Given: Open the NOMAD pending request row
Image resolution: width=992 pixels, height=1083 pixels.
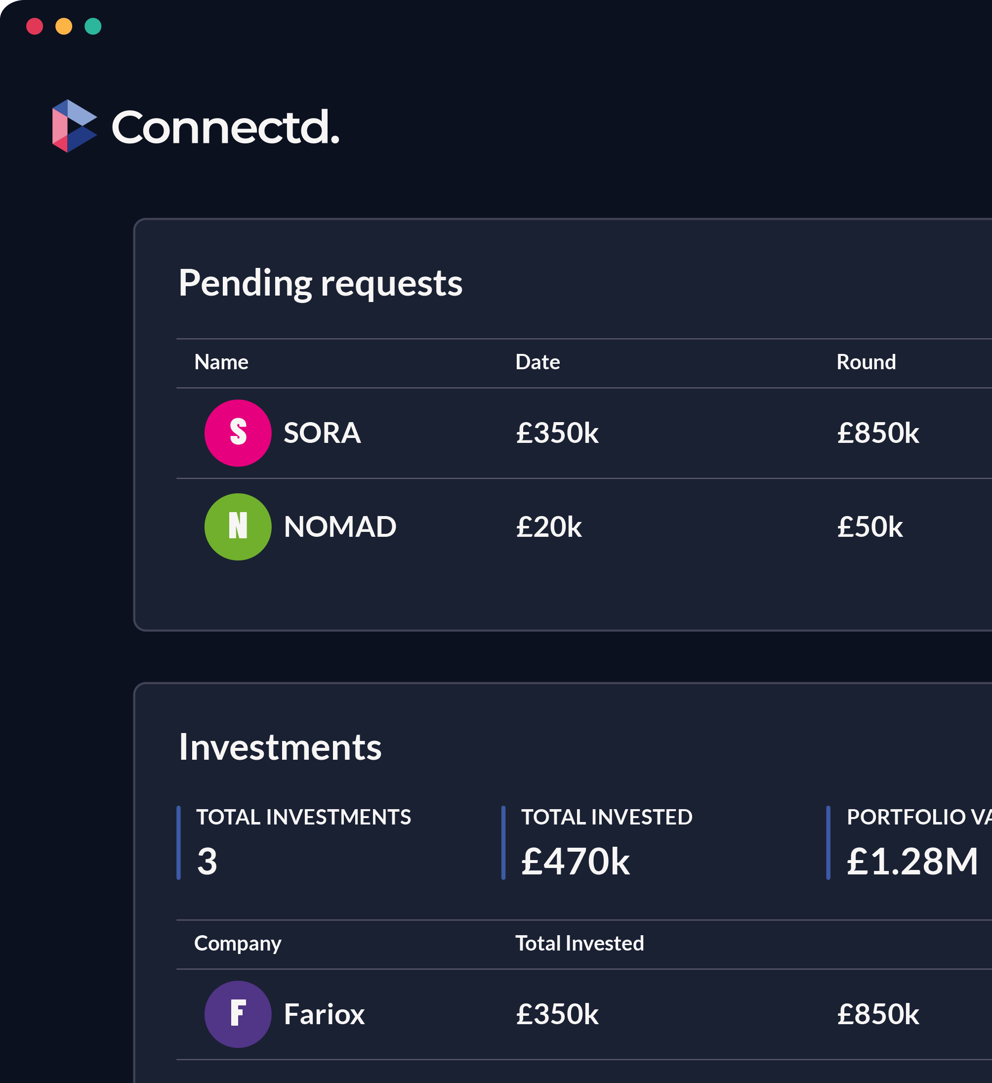Looking at the screenshot, I should (483, 527).
